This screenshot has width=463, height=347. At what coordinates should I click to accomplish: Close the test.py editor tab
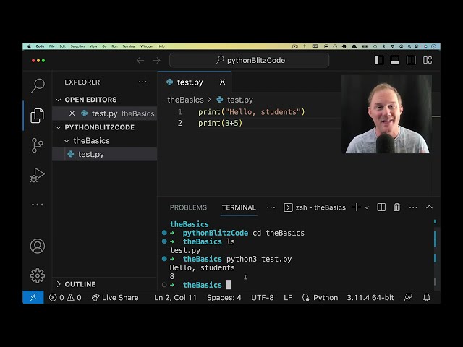click(x=222, y=82)
